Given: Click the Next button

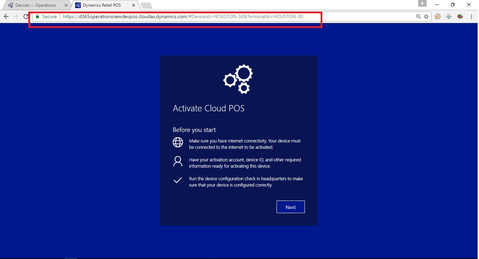Looking at the screenshot, I should point(291,207).
